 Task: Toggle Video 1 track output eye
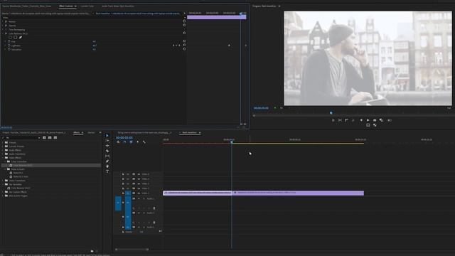click(139, 193)
